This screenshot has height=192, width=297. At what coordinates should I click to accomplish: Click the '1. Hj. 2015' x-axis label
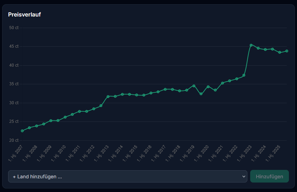[x=130, y=153]
